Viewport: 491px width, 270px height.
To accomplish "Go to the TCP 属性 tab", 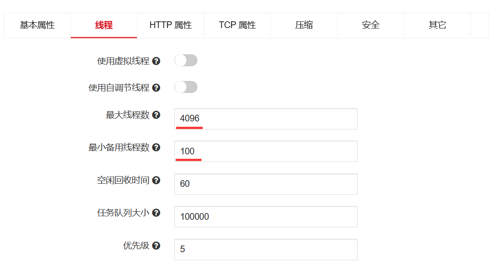I will 237,25.
